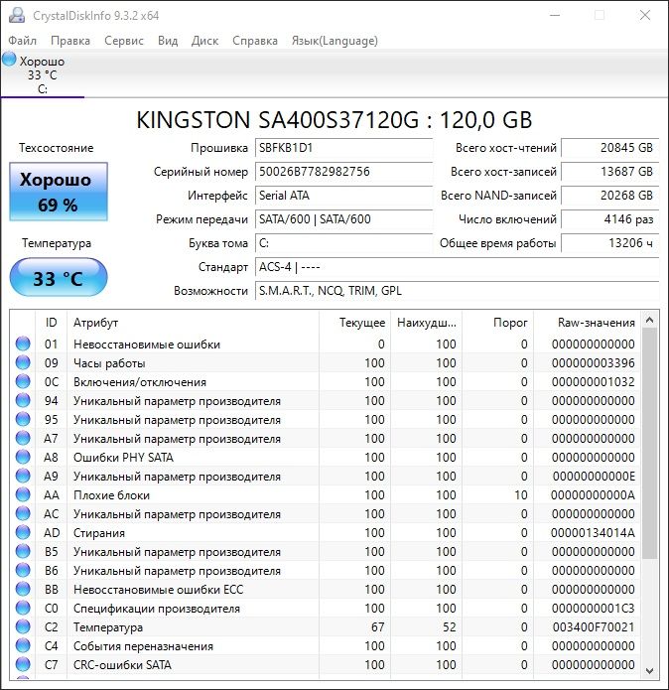The height and width of the screenshot is (690, 669).
Task: Click raw value 000000003396 in Часы работы row
Action: coord(593,363)
